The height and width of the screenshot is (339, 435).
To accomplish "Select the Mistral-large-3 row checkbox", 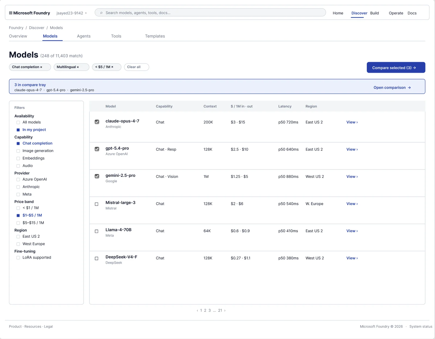I will [97, 204].
